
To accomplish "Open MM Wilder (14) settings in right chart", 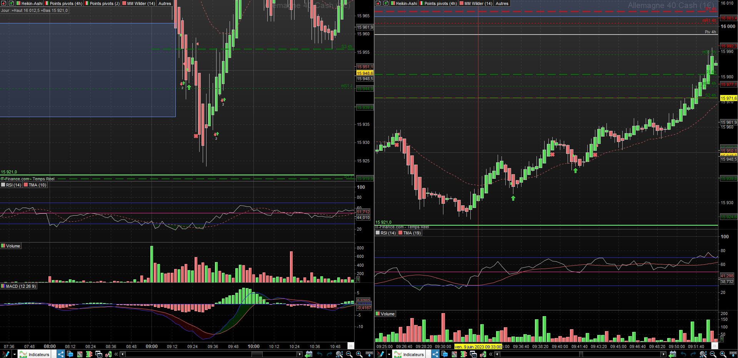I will (476, 3).
